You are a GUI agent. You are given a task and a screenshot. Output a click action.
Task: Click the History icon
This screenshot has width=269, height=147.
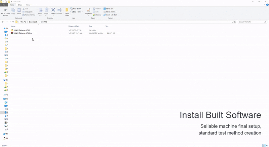[x=97, y=15]
